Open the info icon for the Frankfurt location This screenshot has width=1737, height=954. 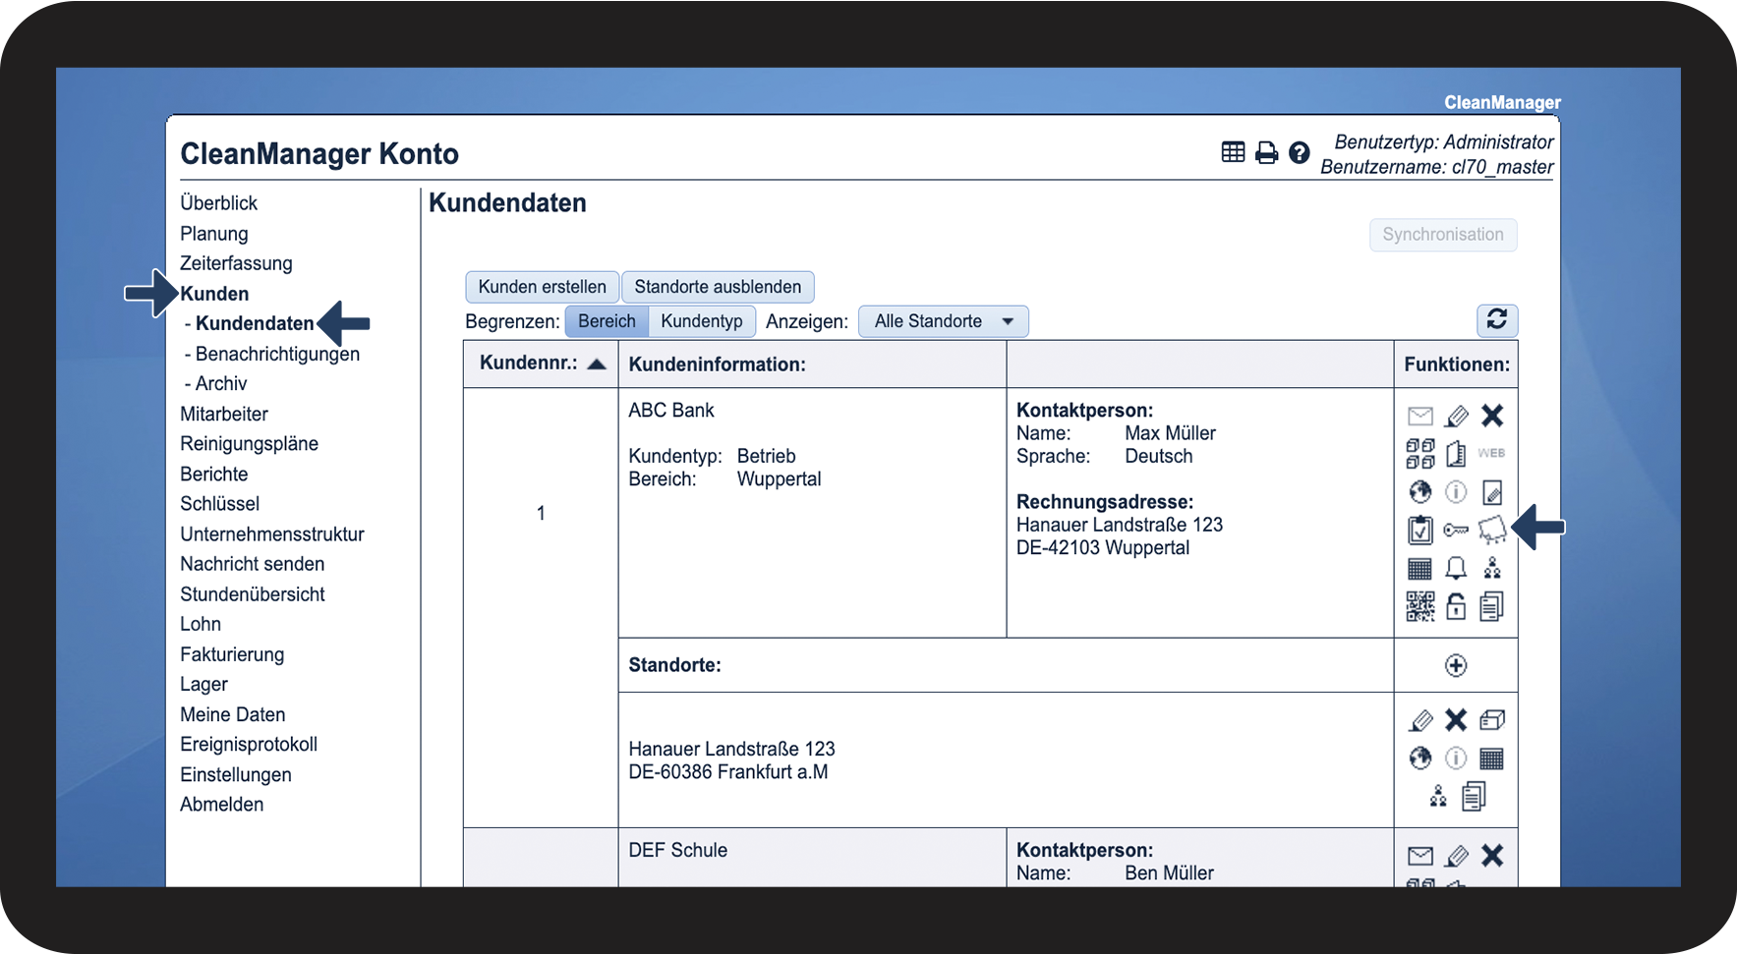click(1456, 758)
